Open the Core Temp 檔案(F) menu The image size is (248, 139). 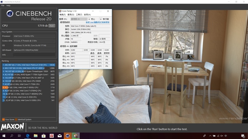[63, 15]
